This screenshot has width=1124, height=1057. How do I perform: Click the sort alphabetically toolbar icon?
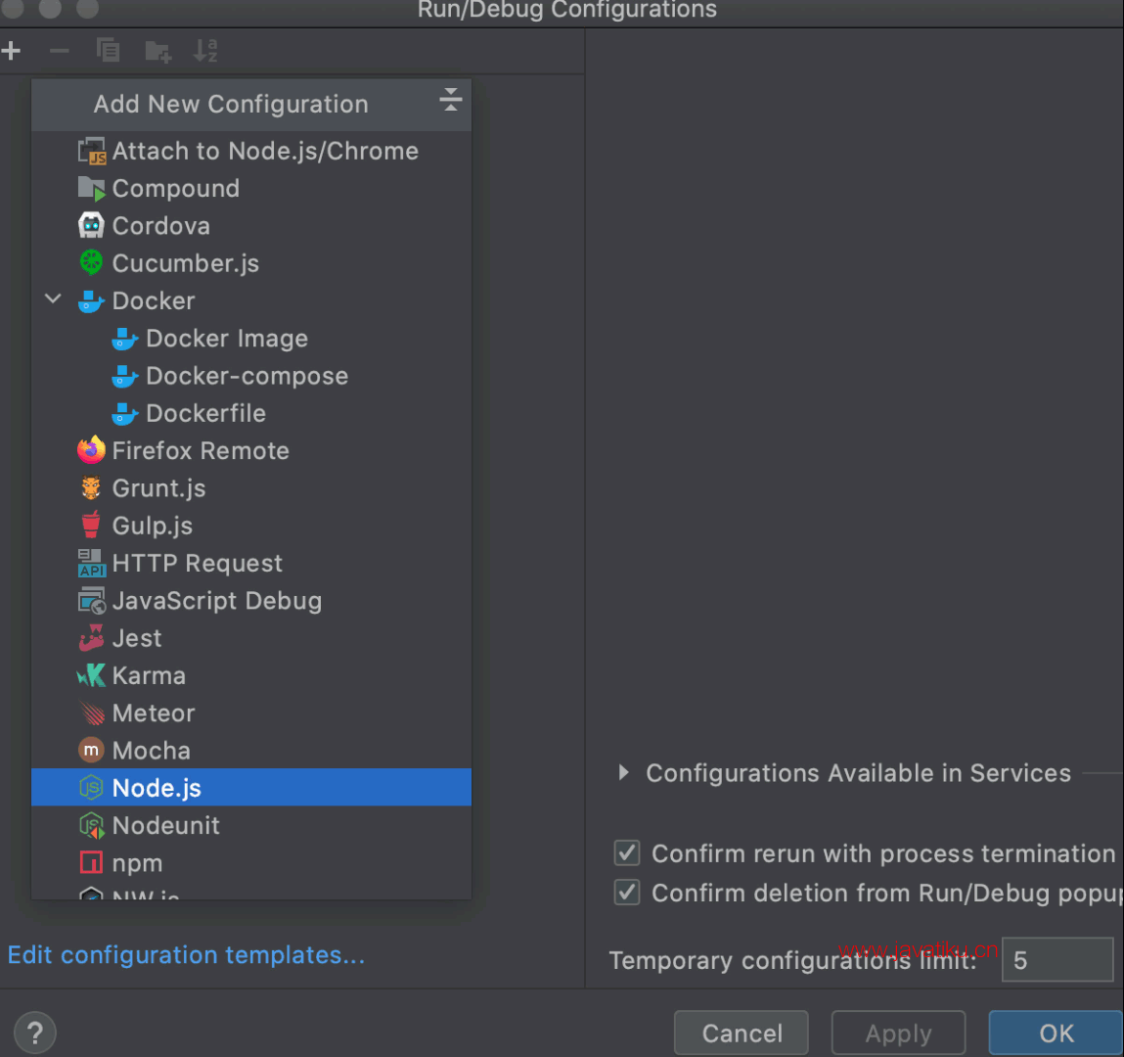tap(205, 51)
